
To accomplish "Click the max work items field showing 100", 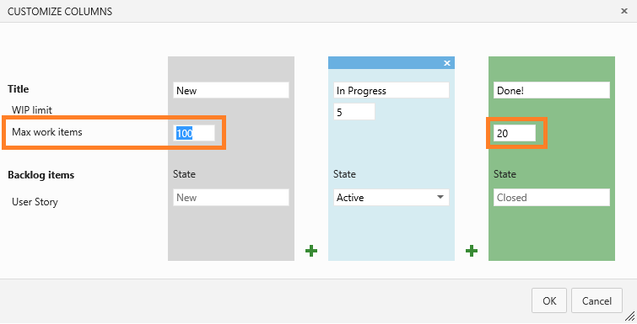I will (x=194, y=133).
